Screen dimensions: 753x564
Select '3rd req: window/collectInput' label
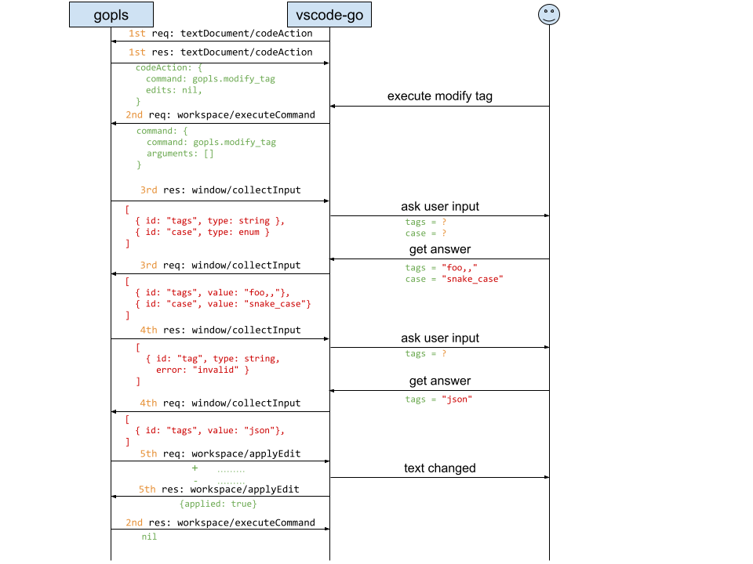coord(220,266)
